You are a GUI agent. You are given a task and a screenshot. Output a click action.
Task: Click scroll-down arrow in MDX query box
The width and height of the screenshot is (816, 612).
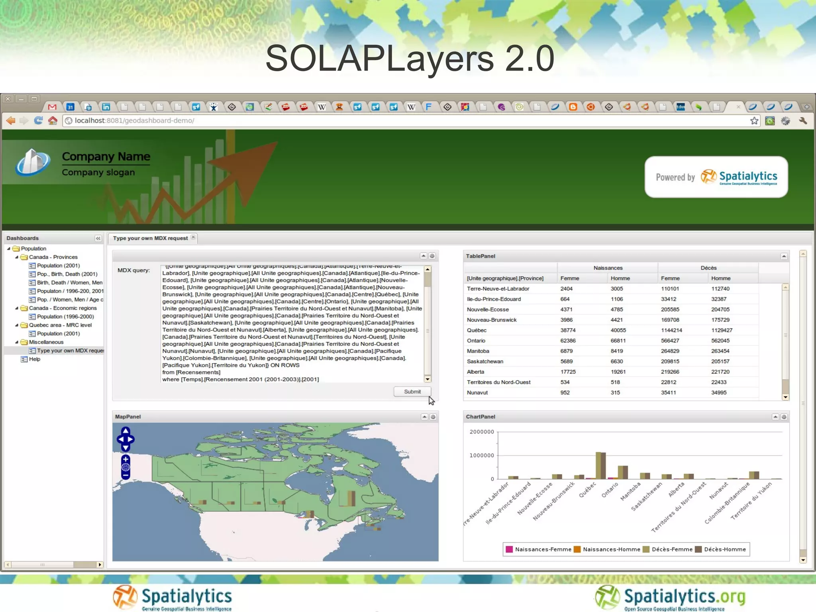pos(428,379)
